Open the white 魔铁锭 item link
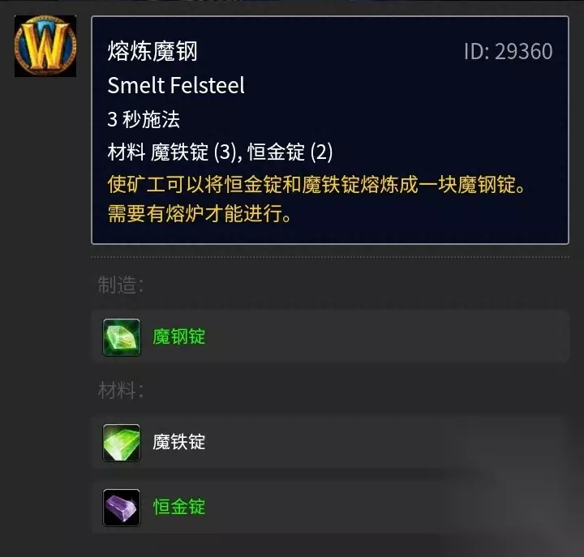 click(x=178, y=443)
